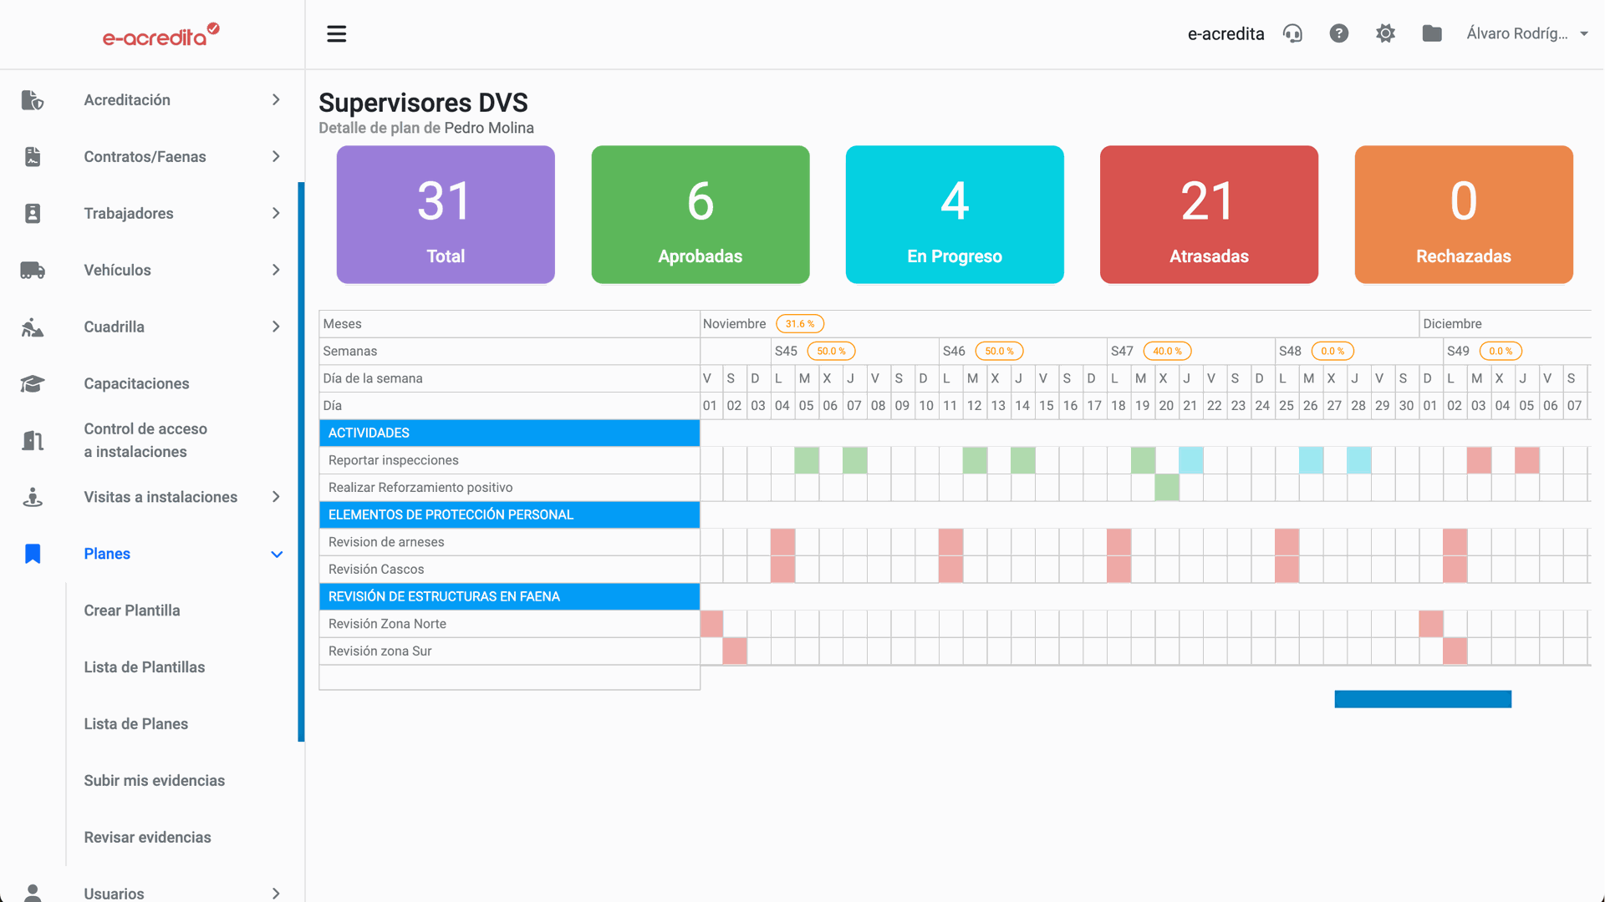
Task: Click the red Atrasadas summary card
Action: 1209,215
